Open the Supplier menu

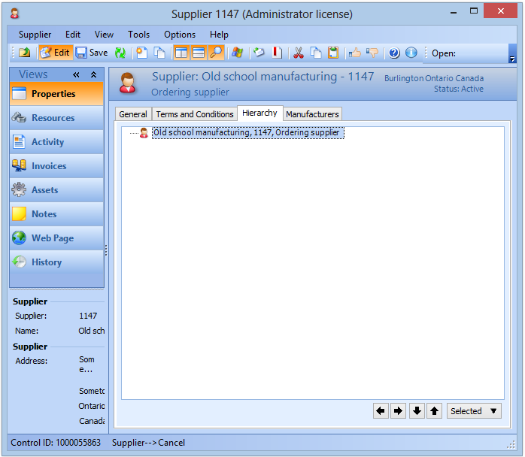(x=35, y=35)
